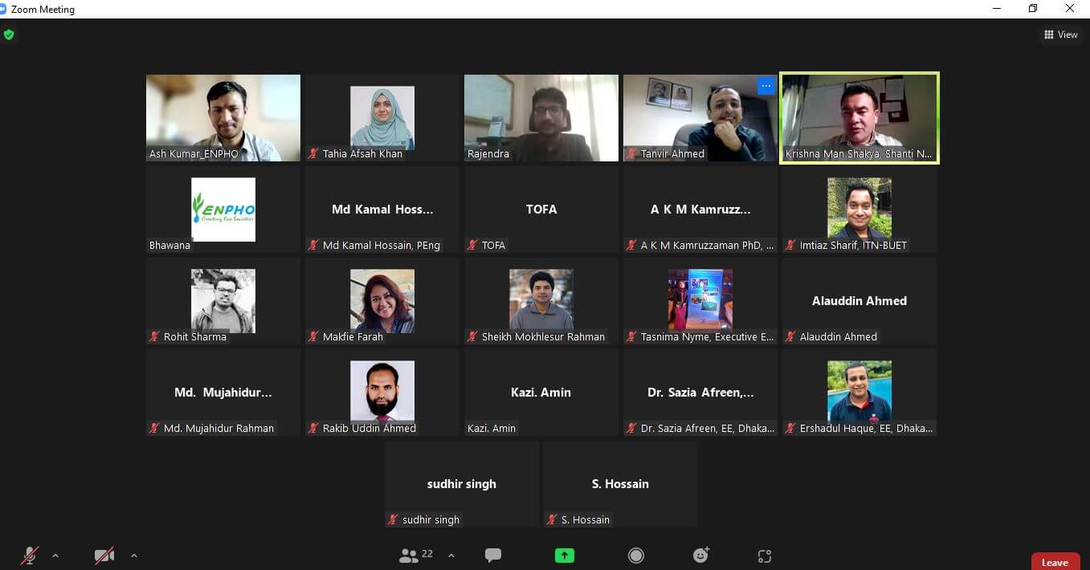Click the sudhir singh participant tile
Image resolution: width=1090 pixels, height=570 pixels.
tap(461, 484)
